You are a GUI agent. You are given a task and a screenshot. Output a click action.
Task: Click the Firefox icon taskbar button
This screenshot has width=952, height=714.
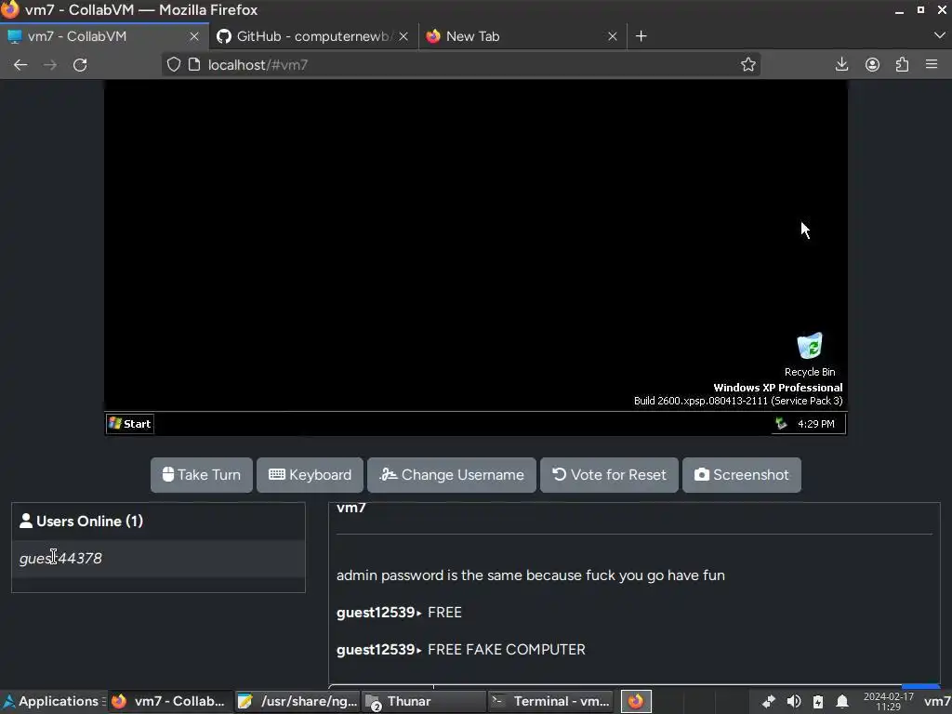click(x=636, y=701)
